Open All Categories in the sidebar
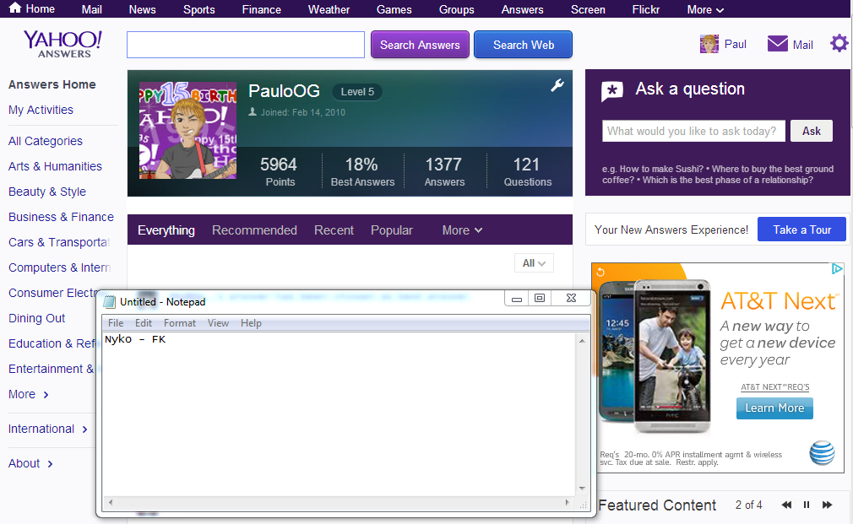Viewport: 853px width, 524px height. click(45, 141)
